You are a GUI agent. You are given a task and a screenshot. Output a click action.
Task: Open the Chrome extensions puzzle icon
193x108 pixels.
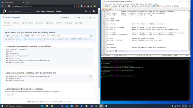[88, 6]
